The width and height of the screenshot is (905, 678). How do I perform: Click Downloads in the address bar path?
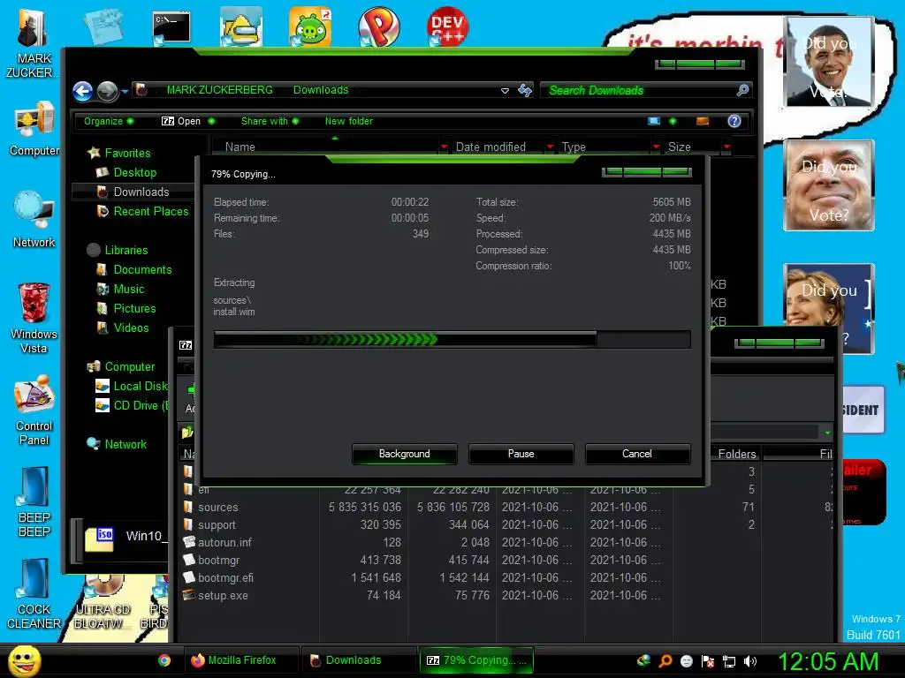[321, 90]
